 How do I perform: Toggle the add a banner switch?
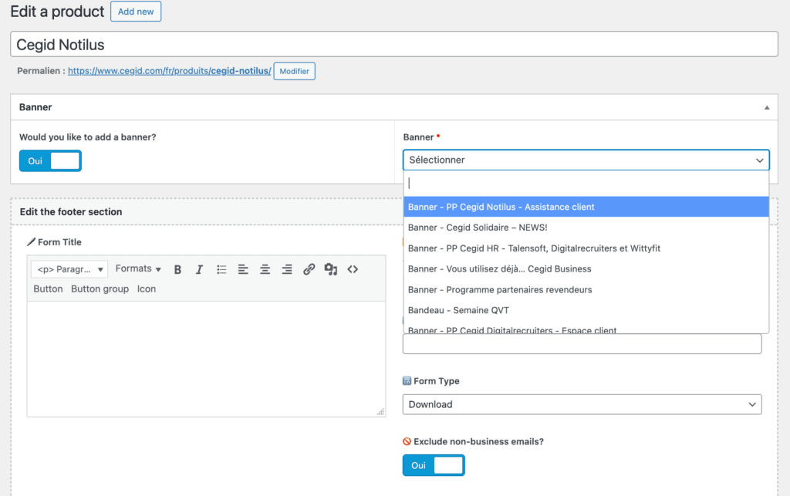(x=50, y=160)
